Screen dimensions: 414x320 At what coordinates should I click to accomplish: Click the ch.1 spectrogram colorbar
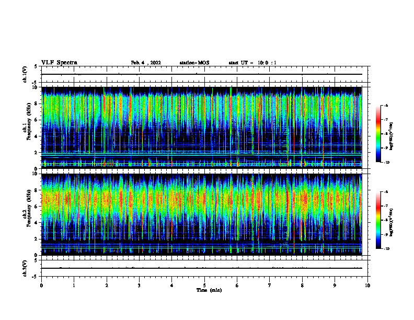tap(378, 134)
